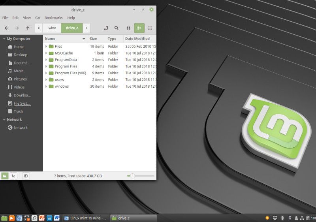Launch the orange media player from panel

[x=12, y=218]
